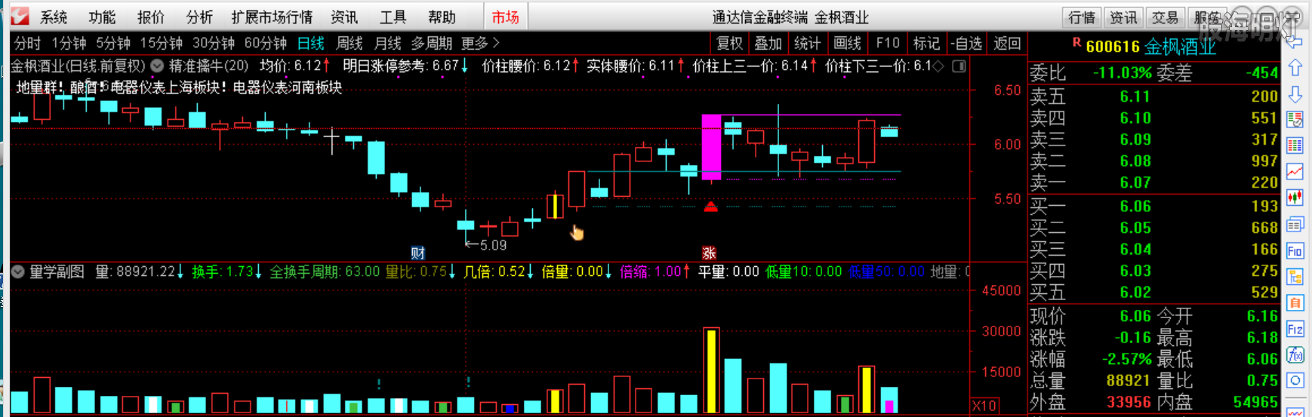Click the down arrow sidebar icon
Image resolution: width=1312 pixels, height=417 pixels.
coord(1295,94)
